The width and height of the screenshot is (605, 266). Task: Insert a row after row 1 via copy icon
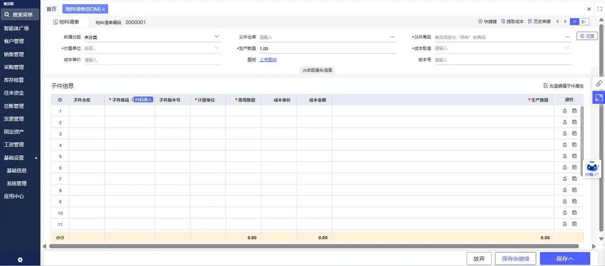click(575, 111)
